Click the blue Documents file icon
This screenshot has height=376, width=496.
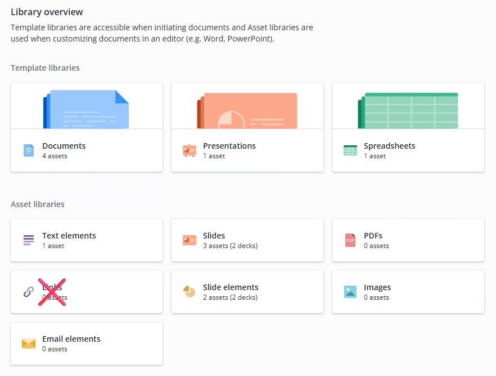[29, 150]
